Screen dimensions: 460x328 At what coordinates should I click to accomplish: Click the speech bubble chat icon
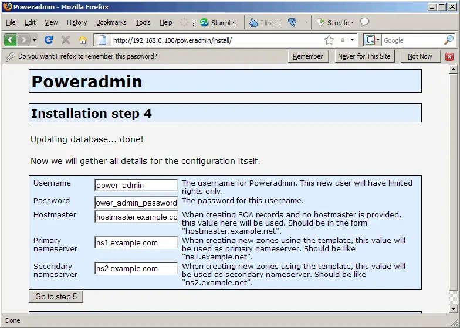[x=364, y=22]
